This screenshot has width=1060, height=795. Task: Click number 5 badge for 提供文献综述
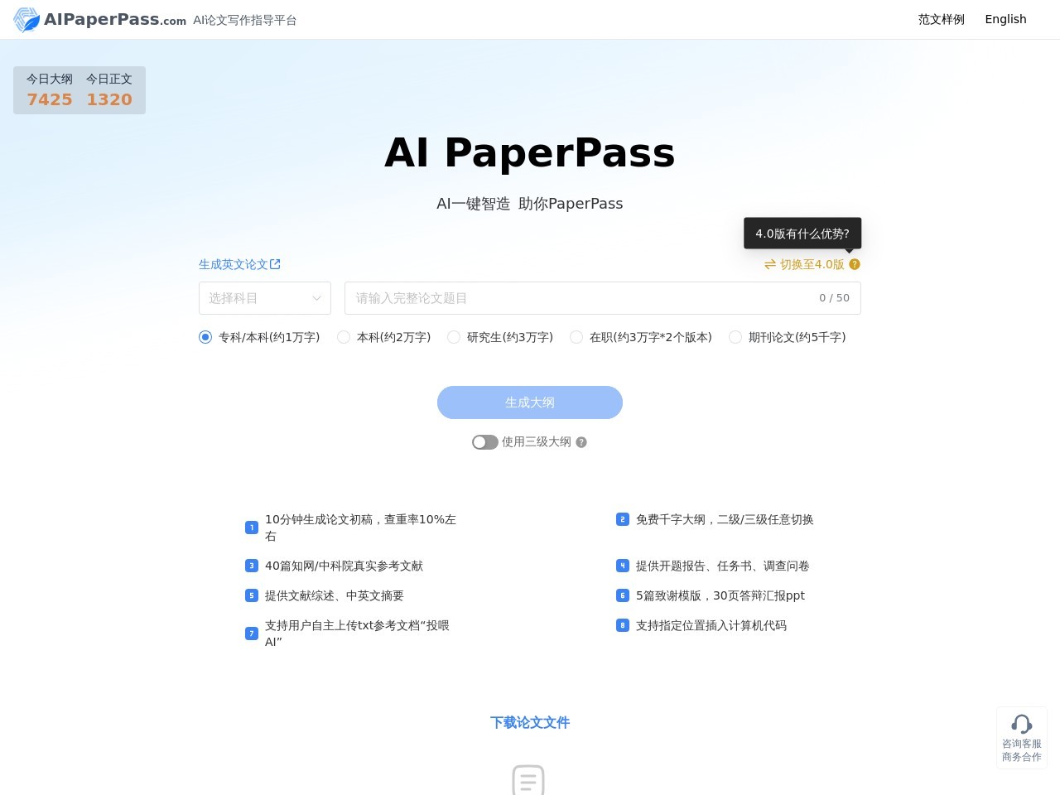252,595
